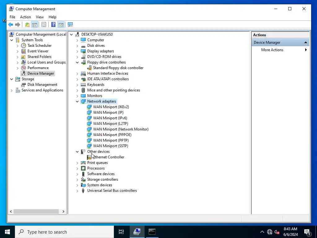
Task: Click the Disk Management icon
Action: 24,85
